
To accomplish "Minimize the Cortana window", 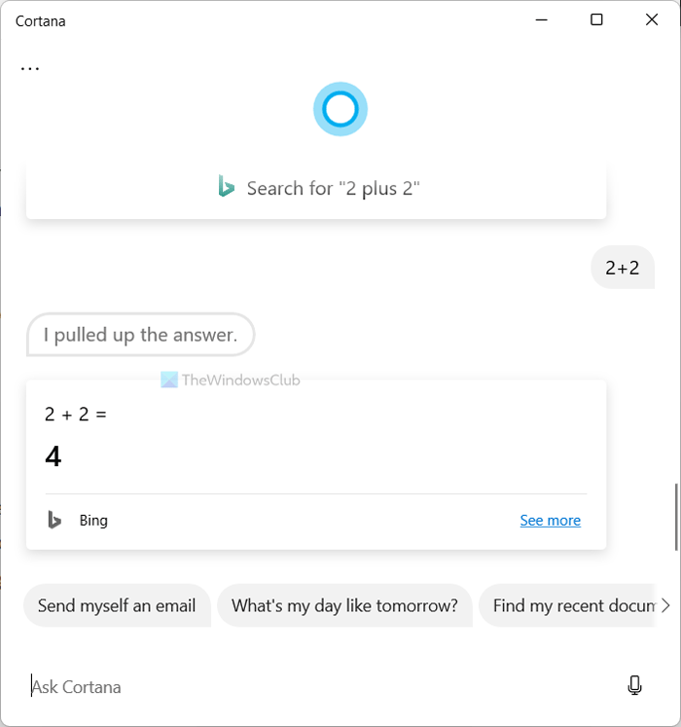I will 543,20.
